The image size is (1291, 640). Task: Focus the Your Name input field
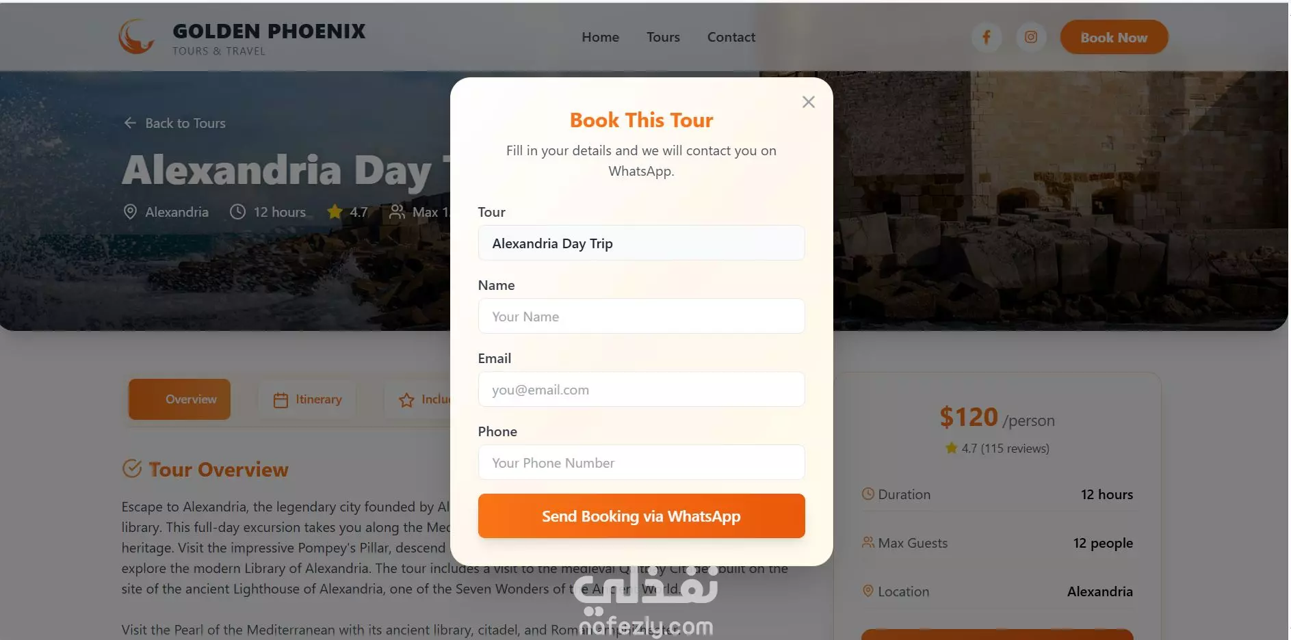point(641,316)
